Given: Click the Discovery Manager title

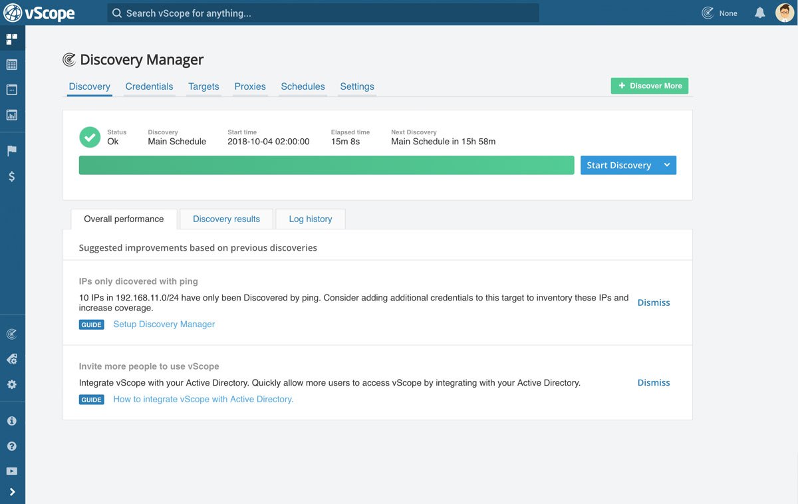Looking at the screenshot, I should (142, 60).
